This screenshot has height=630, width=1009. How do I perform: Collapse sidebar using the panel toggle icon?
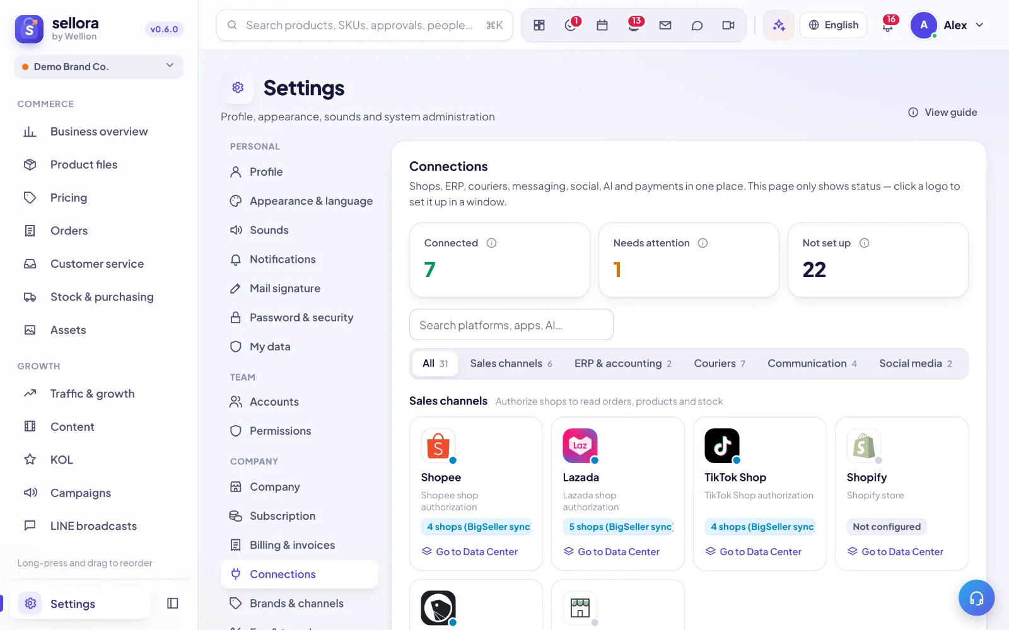173,604
